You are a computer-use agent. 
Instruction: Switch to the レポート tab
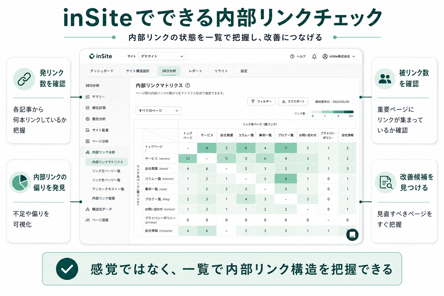[195, 71]
